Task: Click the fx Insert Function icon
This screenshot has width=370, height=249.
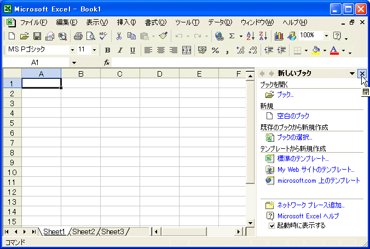Action: click(x=107, y=62)
